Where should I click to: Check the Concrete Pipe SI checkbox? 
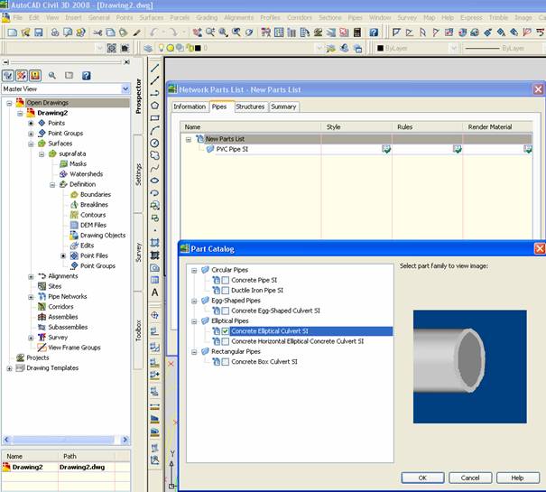(226, 280)
